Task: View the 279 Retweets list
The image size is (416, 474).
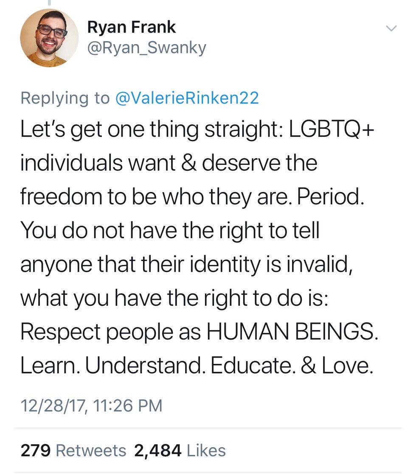Action: [x=73, y=450]
